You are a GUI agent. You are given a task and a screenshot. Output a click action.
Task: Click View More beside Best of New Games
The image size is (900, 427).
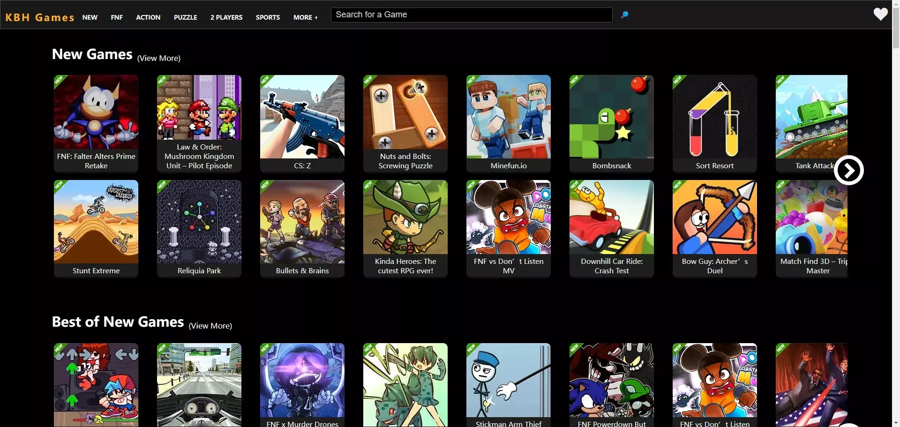click(x=210, y=326)
